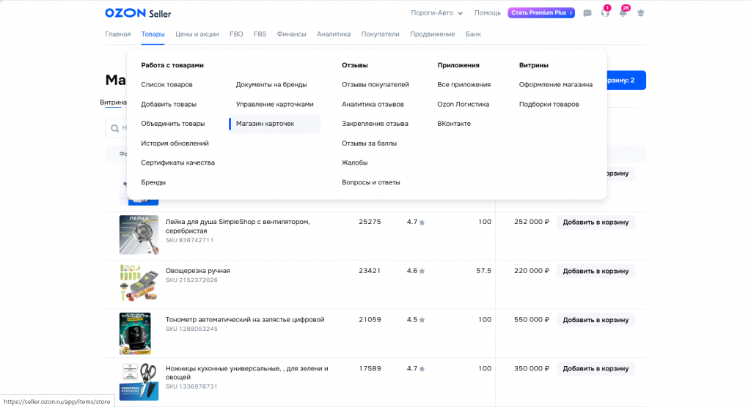The height and width of the screenshot is (407, 751).
Task: Open the chat messages icon
Action: click(x=587, y=13)
